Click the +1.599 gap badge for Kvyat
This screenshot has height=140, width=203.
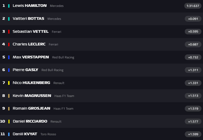pyautogui.click(x=193, y=134)
